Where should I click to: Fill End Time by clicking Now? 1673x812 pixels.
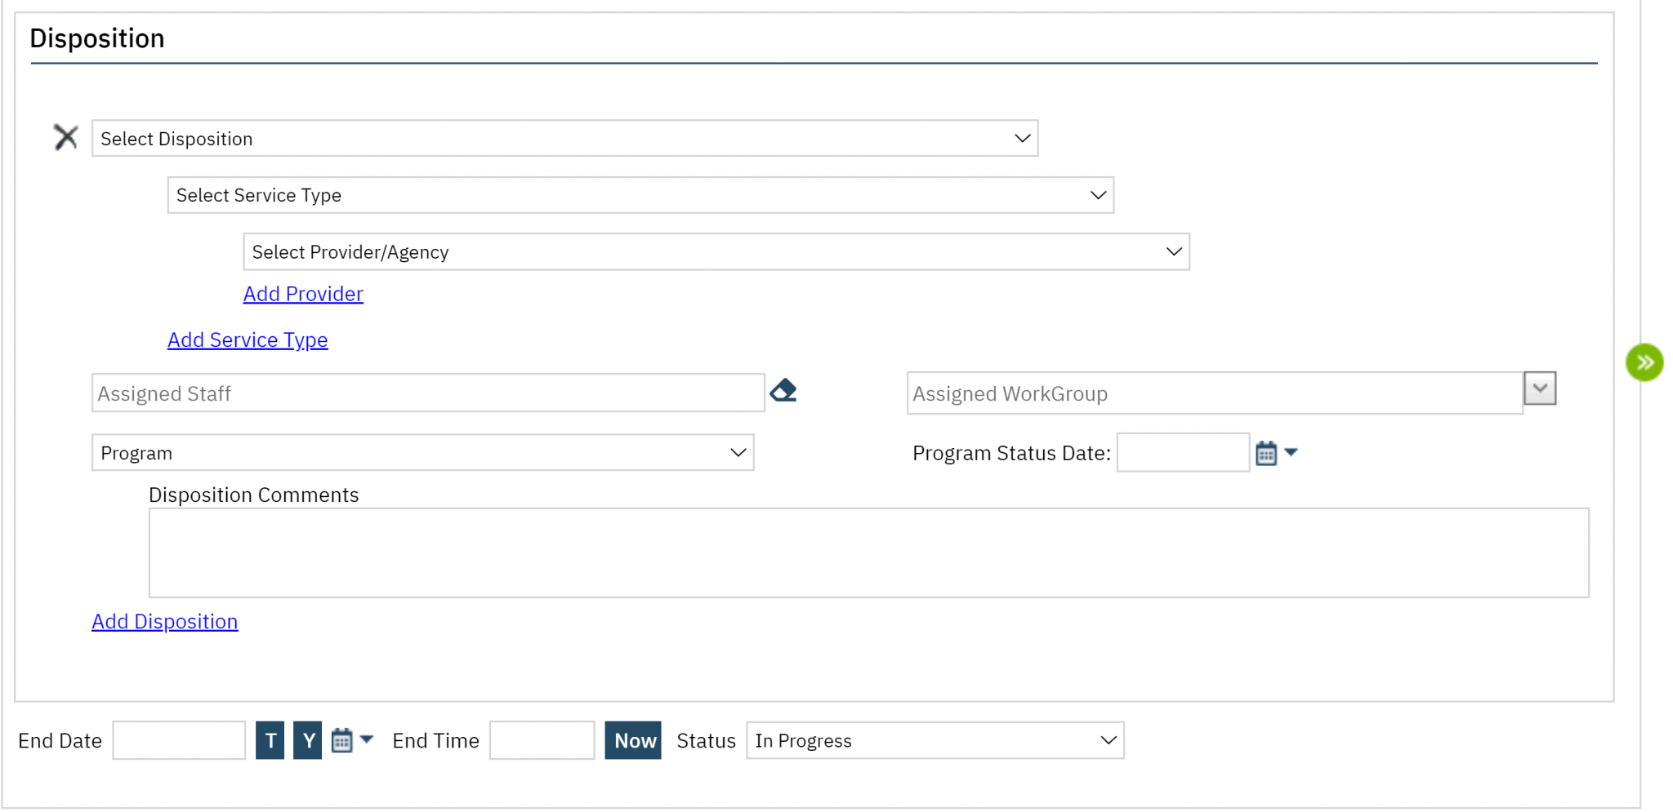(x=632, y=739)
